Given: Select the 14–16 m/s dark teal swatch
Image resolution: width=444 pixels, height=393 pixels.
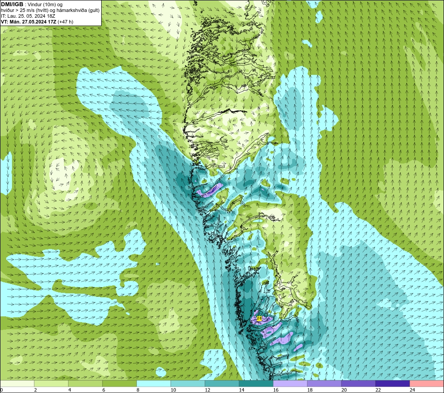Looking at the screenshot, I should coord(256,383).
